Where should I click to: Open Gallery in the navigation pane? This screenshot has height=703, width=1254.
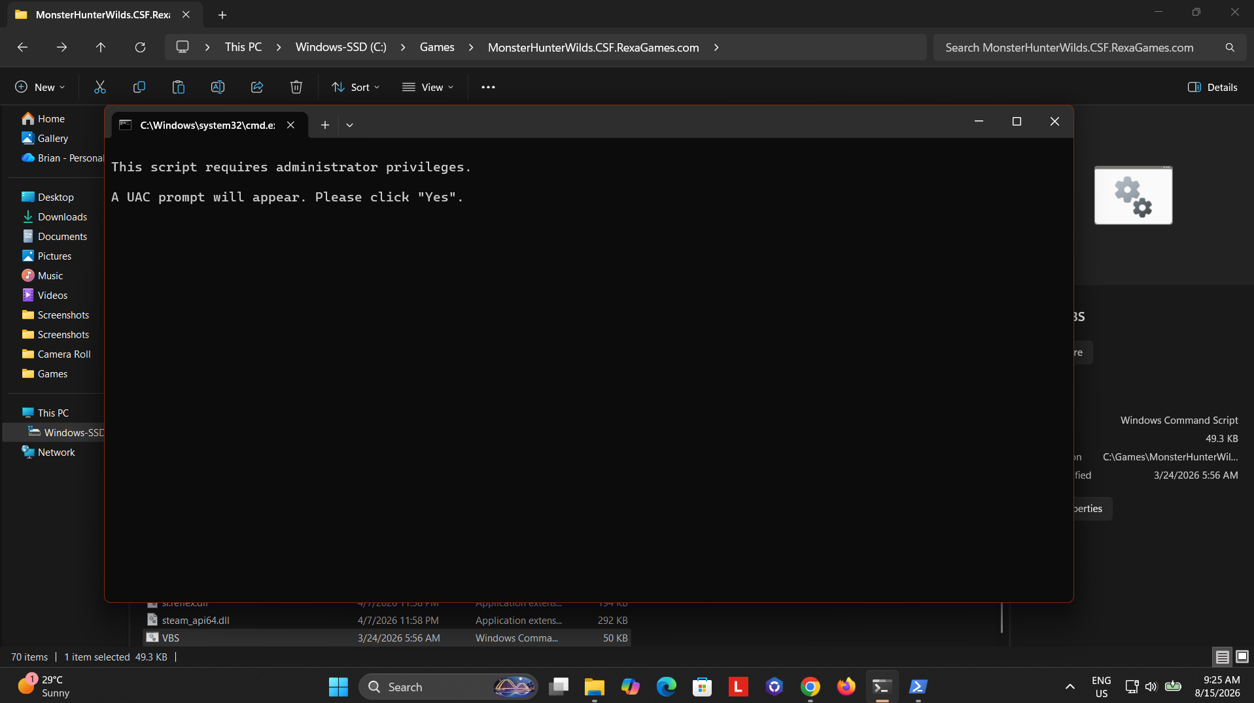52,138
